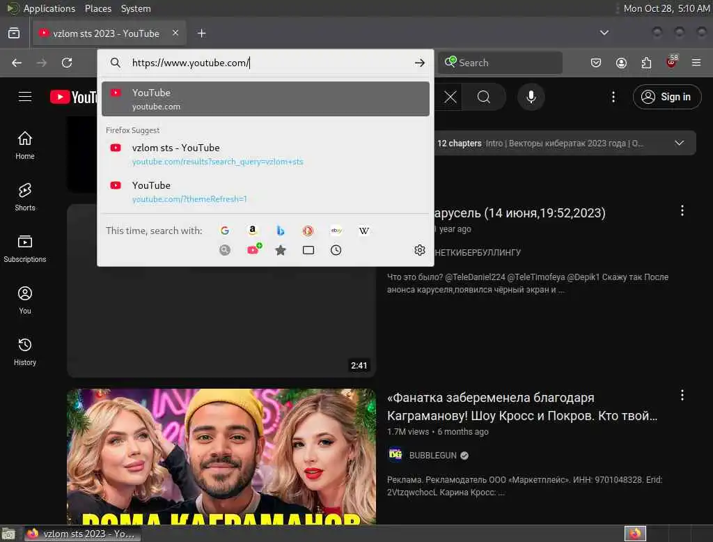Reload the current page
This screenshot has height=542, width=713.
(x=67, y=63)
